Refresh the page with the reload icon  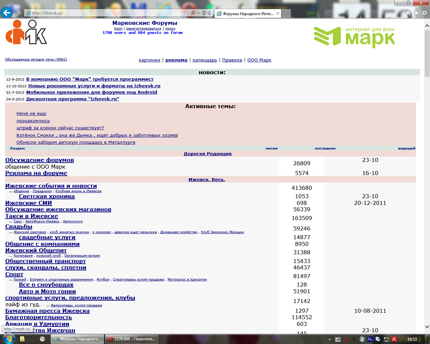(209, 13)
